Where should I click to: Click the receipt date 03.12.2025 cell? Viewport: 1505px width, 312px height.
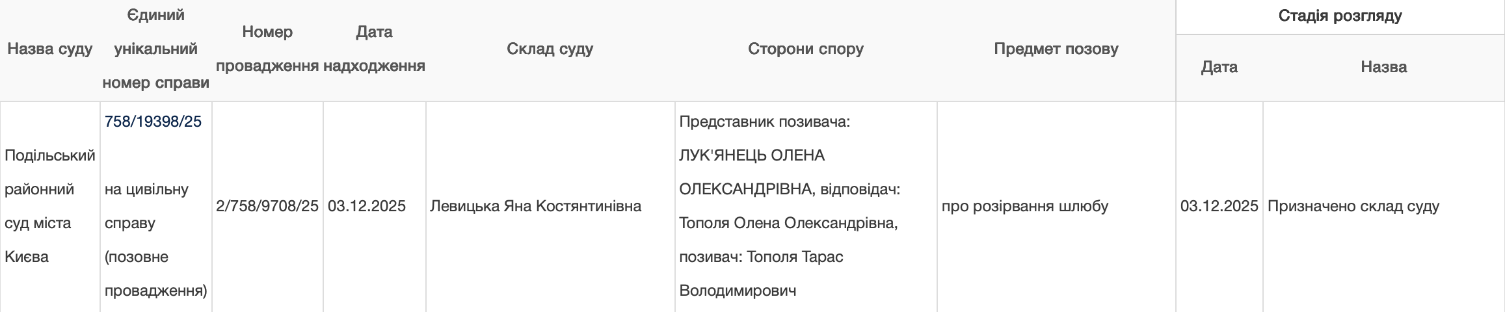pyautogui.click(x=367, y=206)
